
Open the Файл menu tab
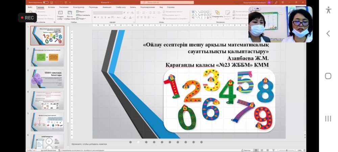click(x=30, y=7)
